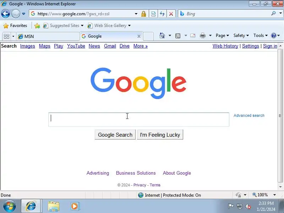This screenshot has width=284, height=213.
Task: Open Google Settings link
Action: pos(251,46)
